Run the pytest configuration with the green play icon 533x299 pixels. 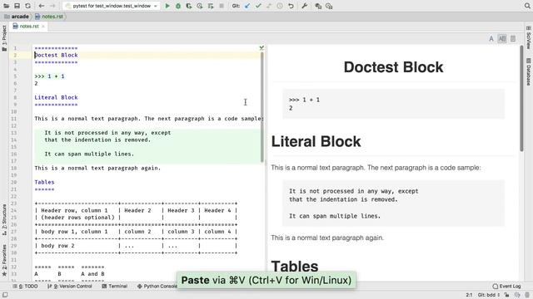(x=167, y=6)
